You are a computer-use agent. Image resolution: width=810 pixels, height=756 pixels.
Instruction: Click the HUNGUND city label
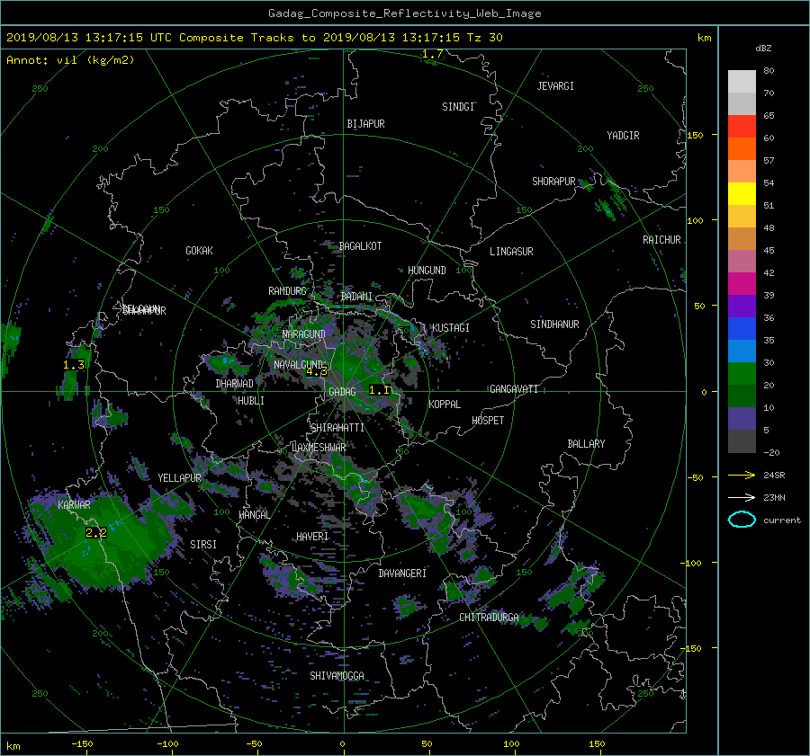[x=427, y=271]
